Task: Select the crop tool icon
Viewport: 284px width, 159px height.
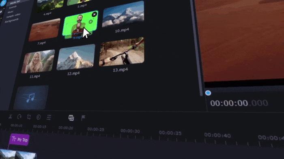Action: [x=29, y=117]
